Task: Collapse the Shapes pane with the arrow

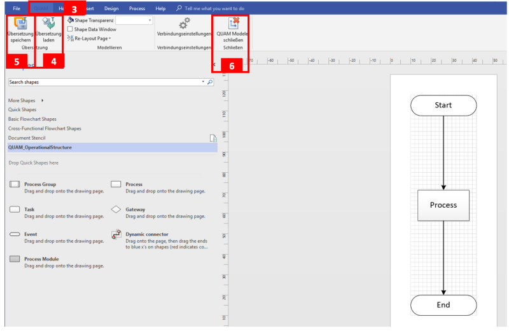Action: 214,65
